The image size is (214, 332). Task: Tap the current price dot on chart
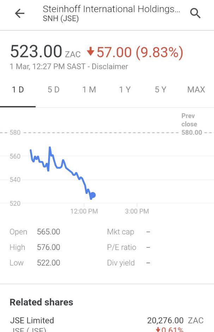point(93,195)
